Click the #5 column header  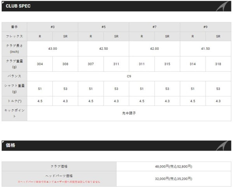(x=103, y=27)
